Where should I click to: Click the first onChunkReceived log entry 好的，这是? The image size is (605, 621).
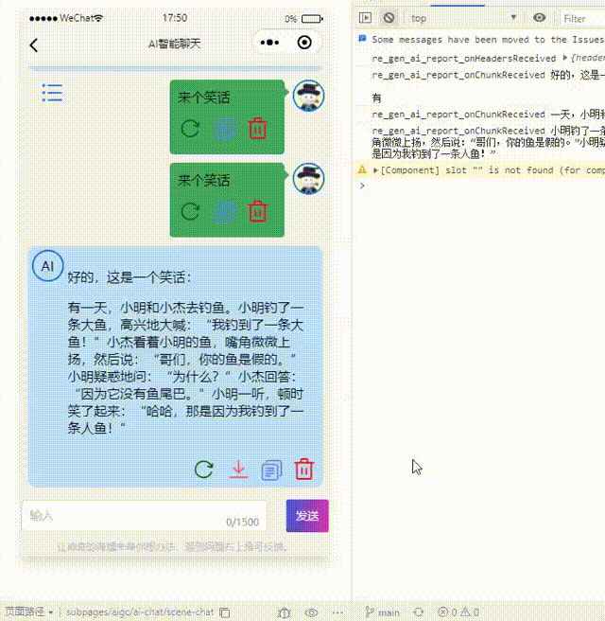488,75
